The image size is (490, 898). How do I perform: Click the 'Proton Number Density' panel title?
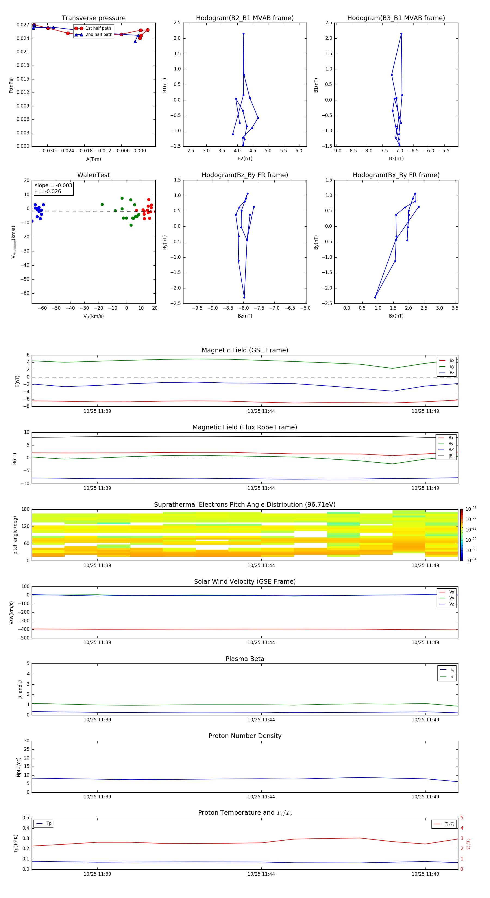pos(245,736)
